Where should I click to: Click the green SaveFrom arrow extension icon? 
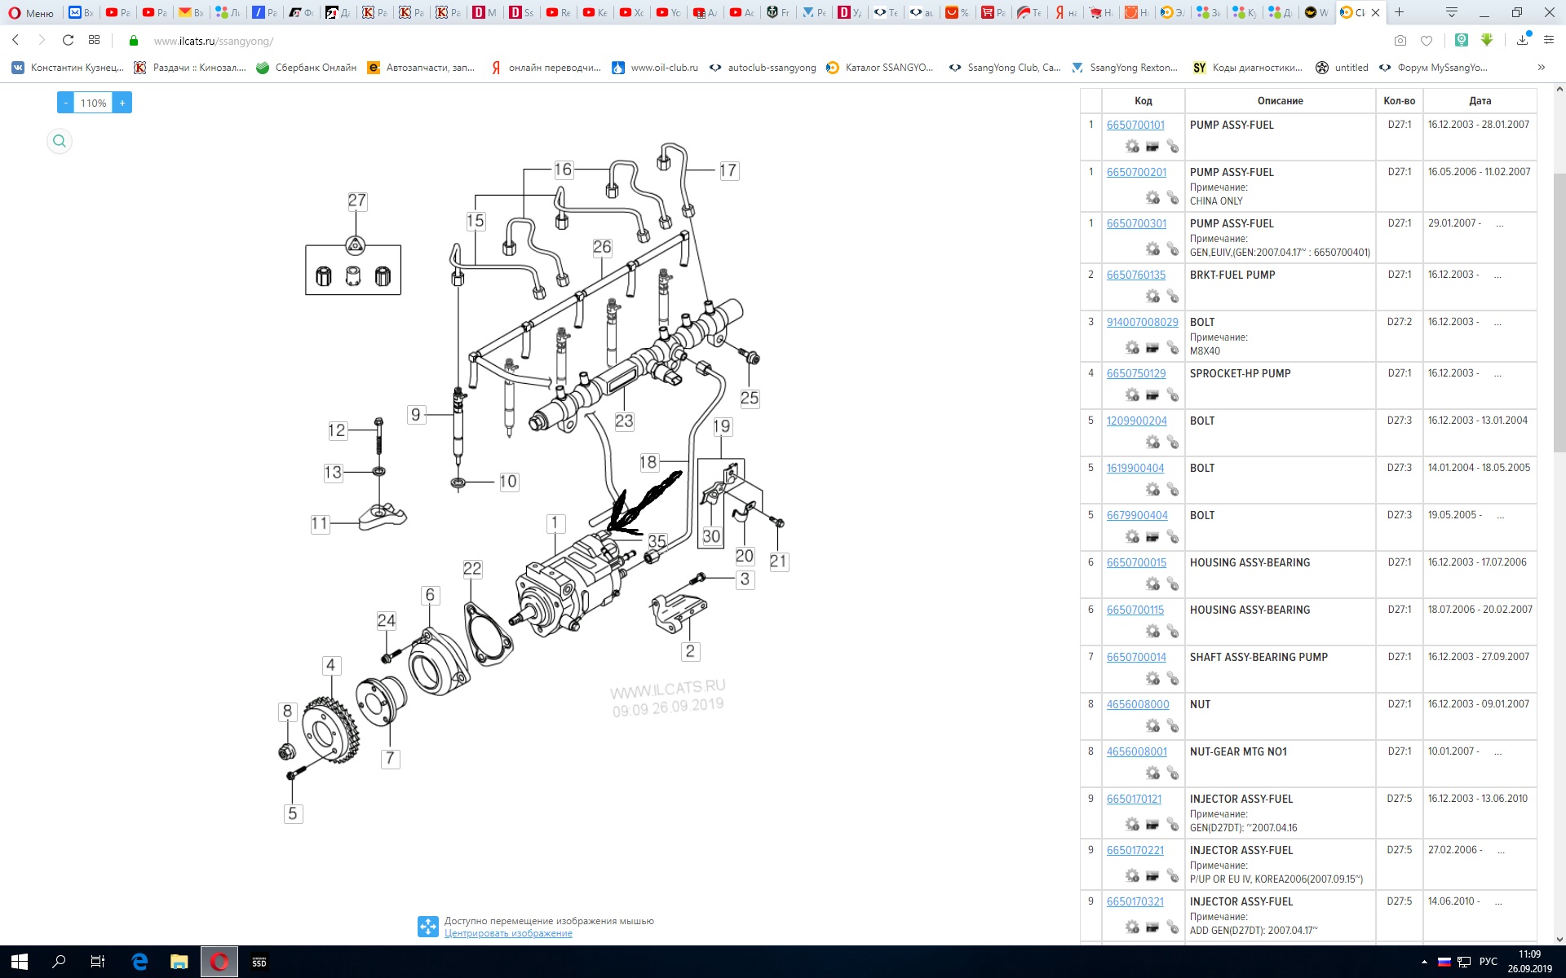1487,40
